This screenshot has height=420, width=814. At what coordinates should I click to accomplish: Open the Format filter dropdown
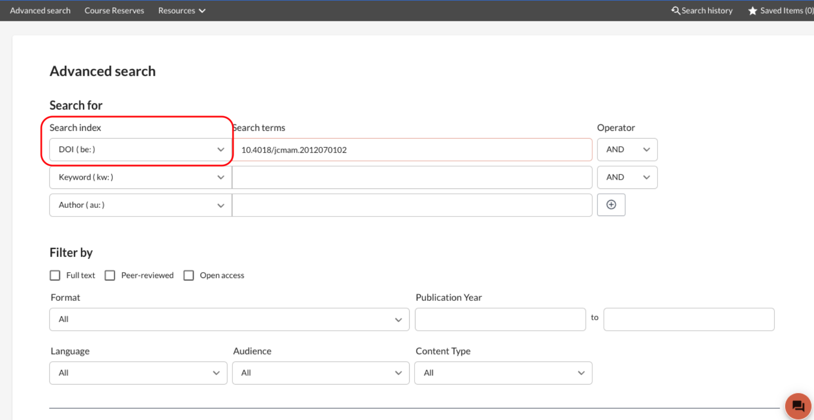[229, 320]
